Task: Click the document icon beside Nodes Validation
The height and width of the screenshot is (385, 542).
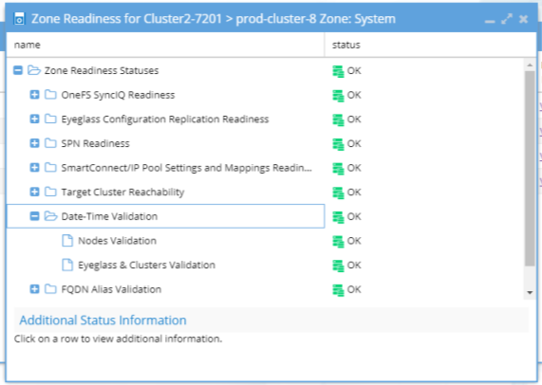Action: click(x=67, y=241)
